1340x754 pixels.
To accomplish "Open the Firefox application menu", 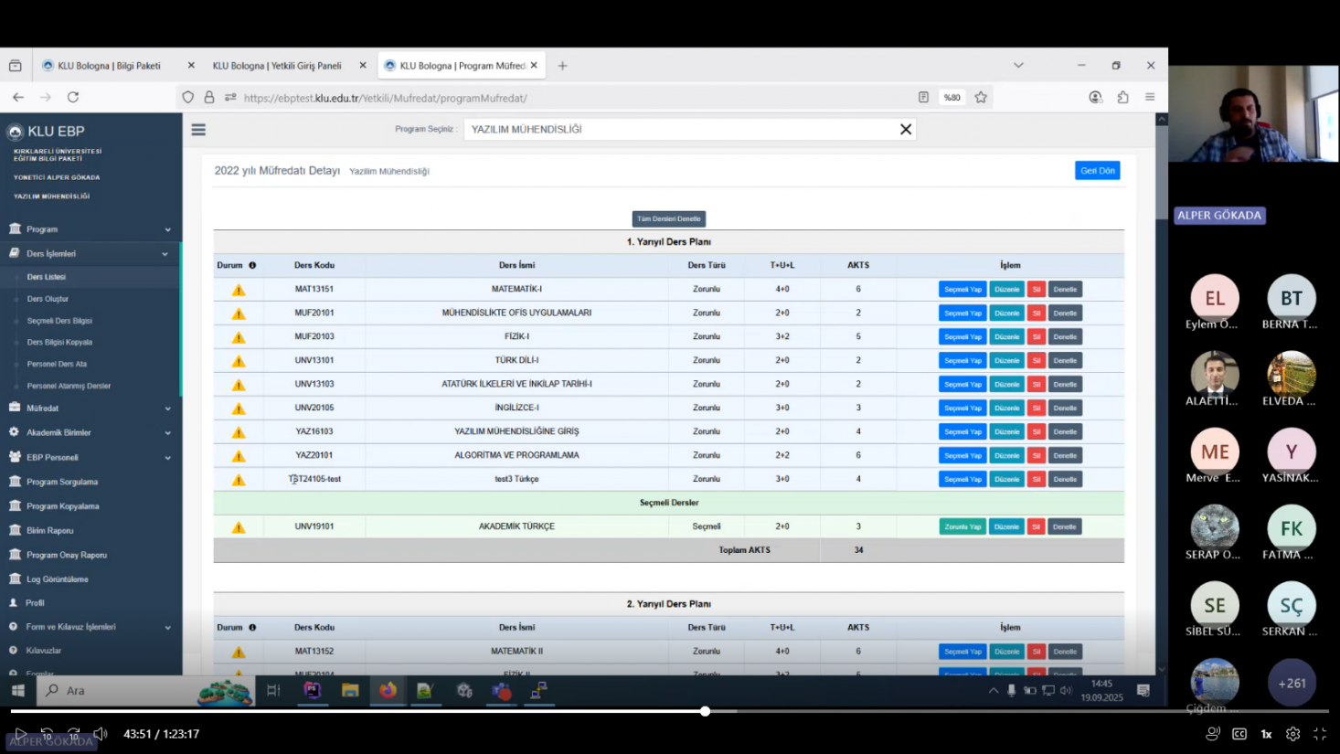I will [x=1150, y=98].
